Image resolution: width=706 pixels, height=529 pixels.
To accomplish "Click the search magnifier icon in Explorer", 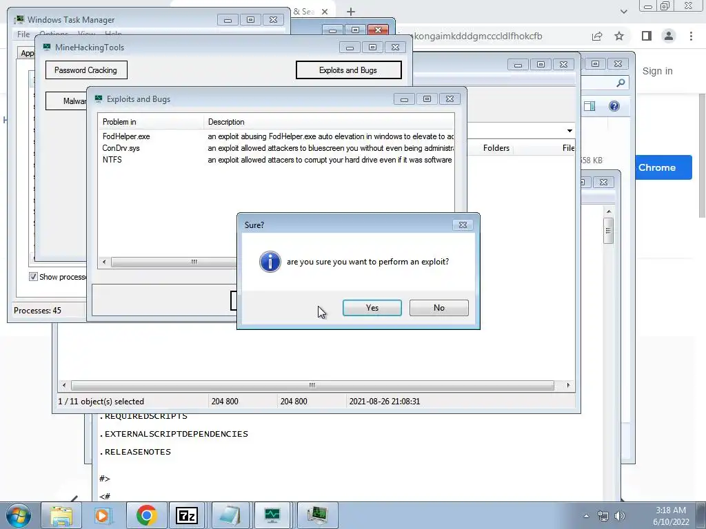I will pyautogui.click(x=621, y=83).
